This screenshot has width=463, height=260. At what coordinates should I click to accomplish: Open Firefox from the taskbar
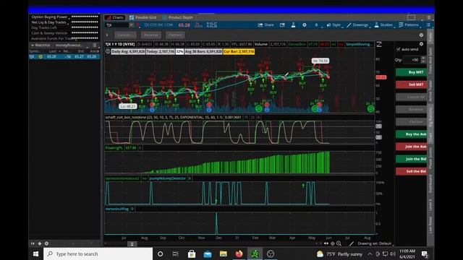click(239, 253)
